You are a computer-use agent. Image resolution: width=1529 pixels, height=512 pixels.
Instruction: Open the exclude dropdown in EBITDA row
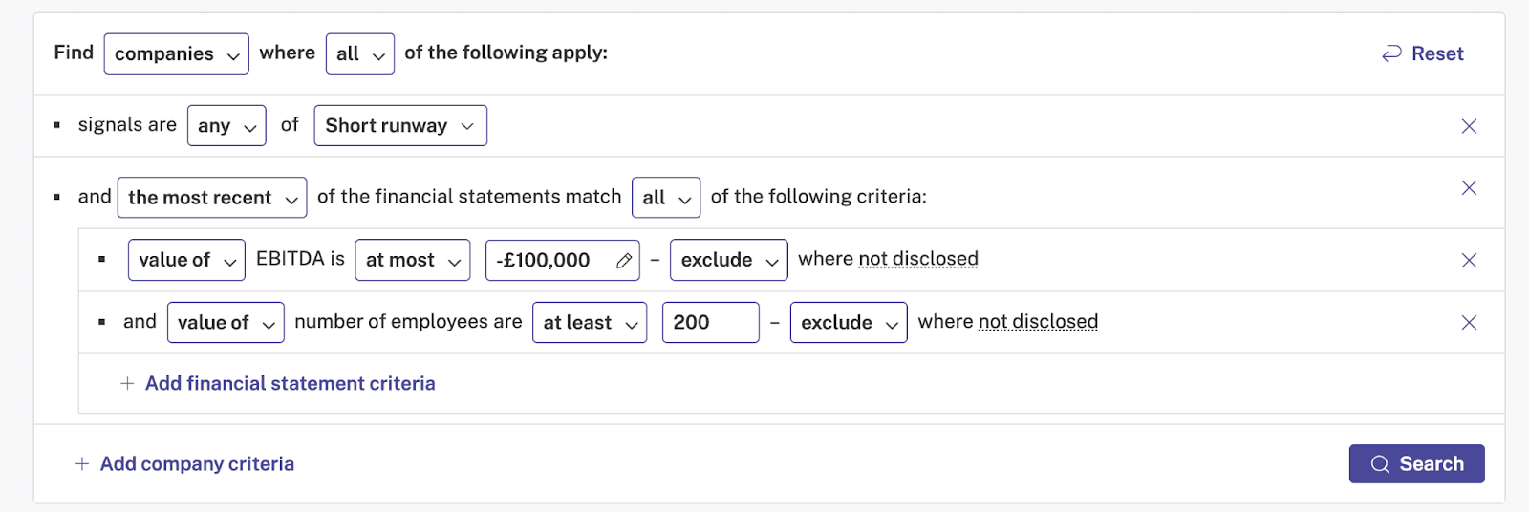(729, 260)
